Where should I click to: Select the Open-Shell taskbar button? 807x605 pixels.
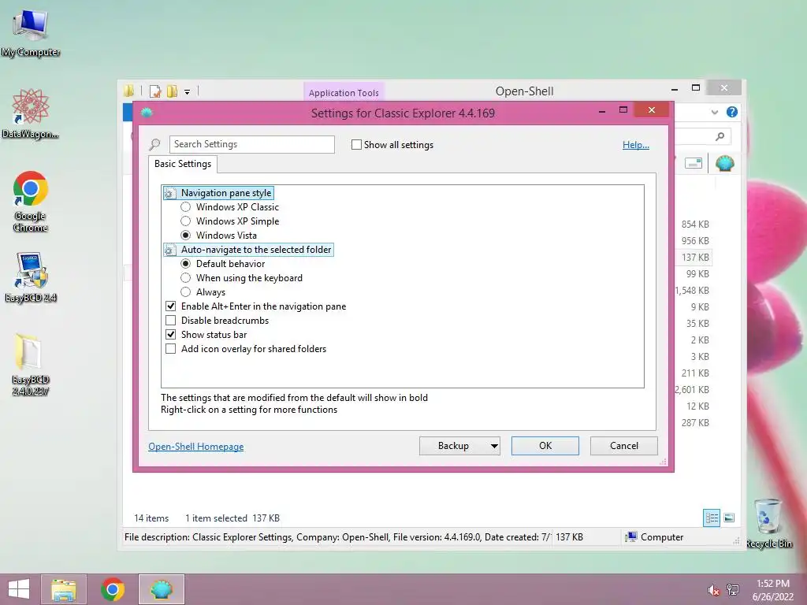click(x=161, y=589)
